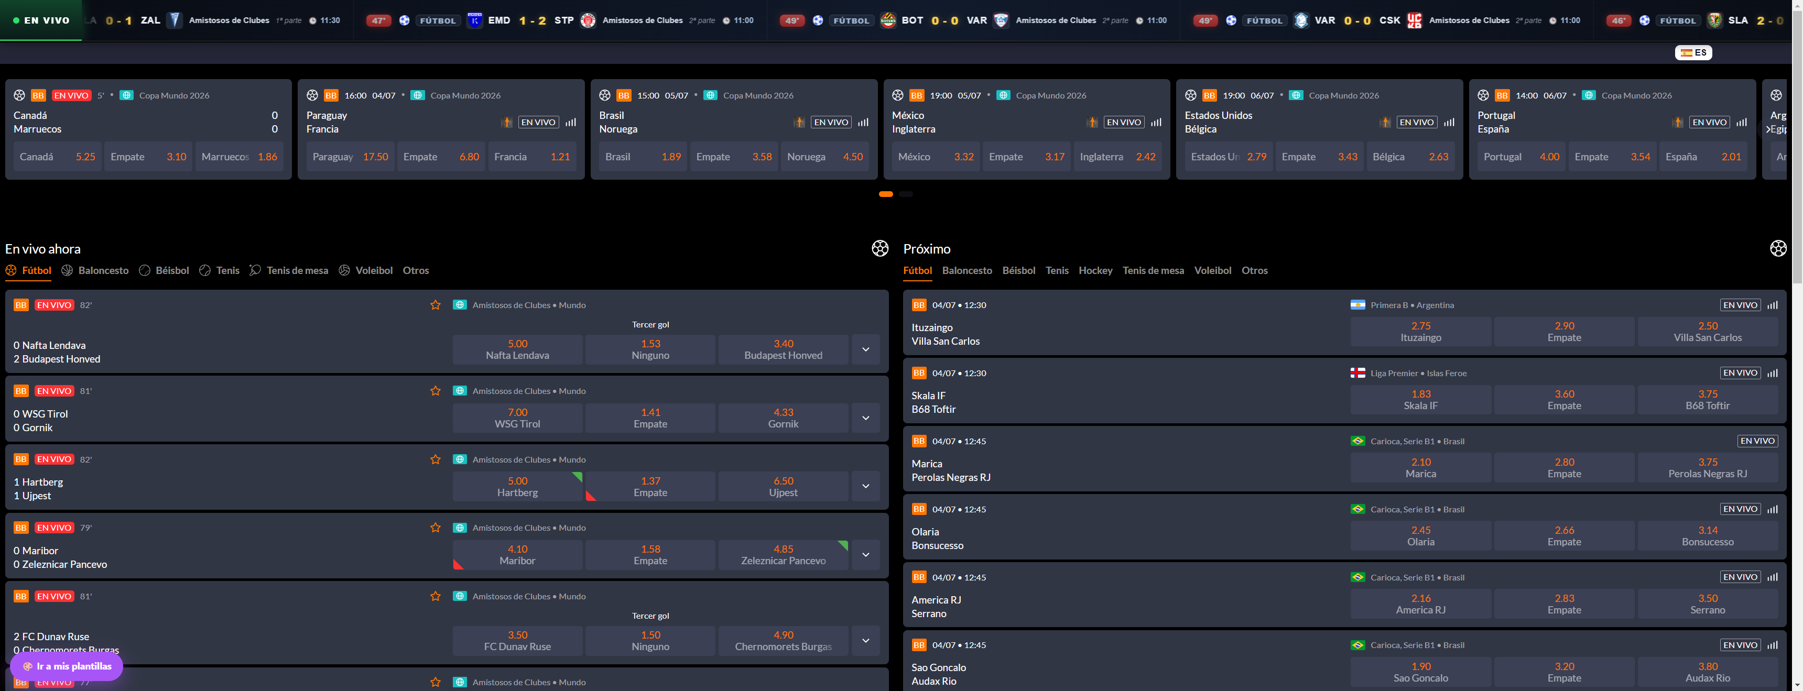The width and height of the screenshot is (1803, 691).
Task: Open Hockey tab in Próximo section
Action: (x=1095, y=271)
